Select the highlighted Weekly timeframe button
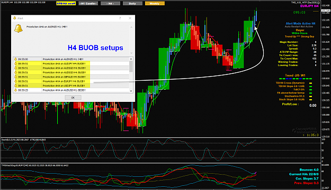The image size is (331, 190). tap(155, 3)
